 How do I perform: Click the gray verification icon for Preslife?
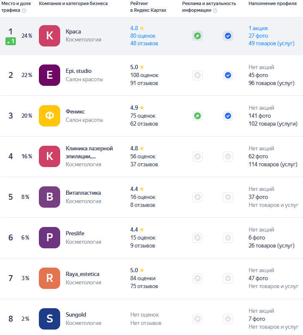[x=228, y=238]
